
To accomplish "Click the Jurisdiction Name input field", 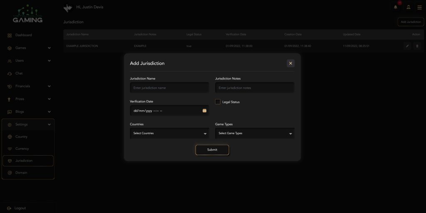I will (169, 88).
